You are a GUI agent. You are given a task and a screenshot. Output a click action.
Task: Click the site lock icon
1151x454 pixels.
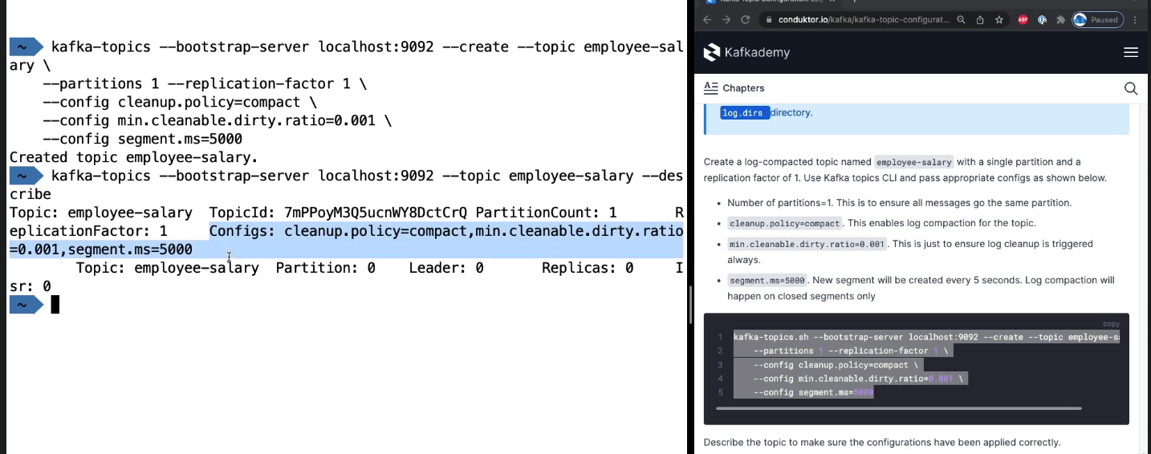(x=767, y=20)
